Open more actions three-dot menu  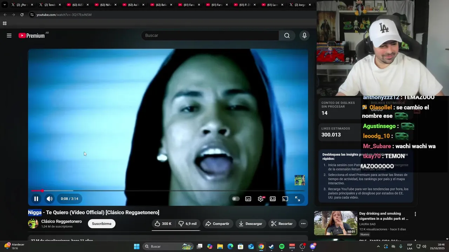click(x=303, y=224)
